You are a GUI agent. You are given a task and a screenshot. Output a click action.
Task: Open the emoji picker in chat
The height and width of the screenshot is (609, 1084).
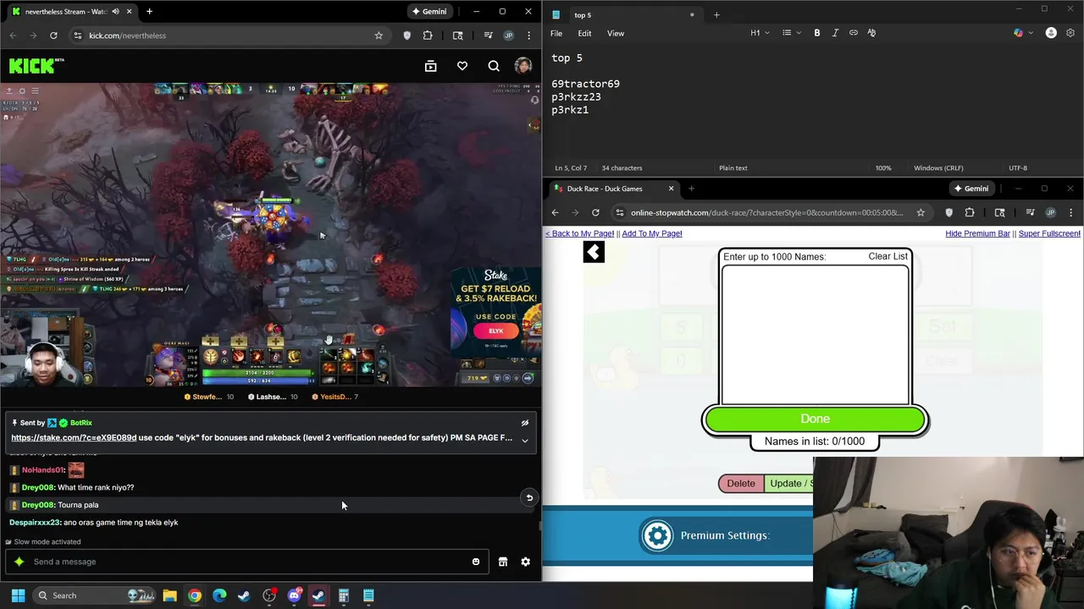pyautogui.click(x=476, y=562)
